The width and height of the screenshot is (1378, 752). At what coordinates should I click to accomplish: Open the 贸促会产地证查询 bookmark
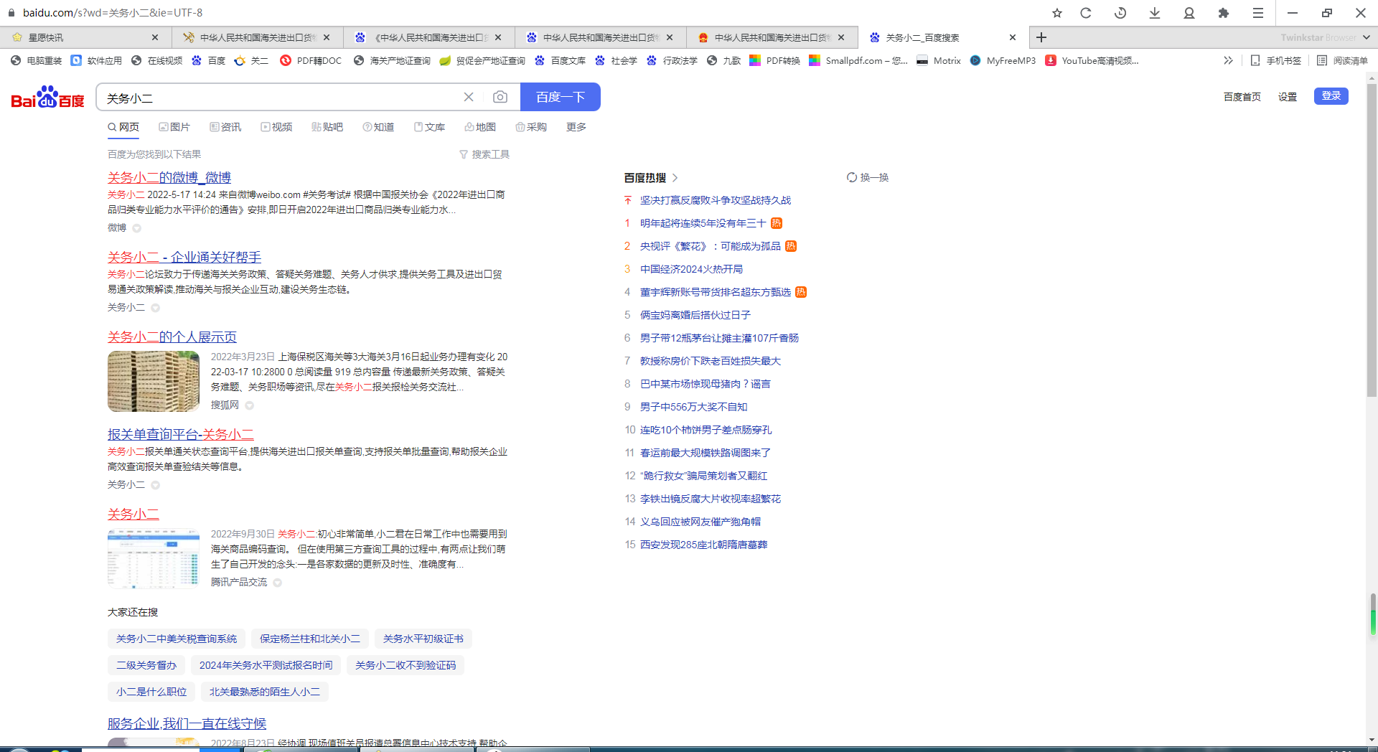482,60
